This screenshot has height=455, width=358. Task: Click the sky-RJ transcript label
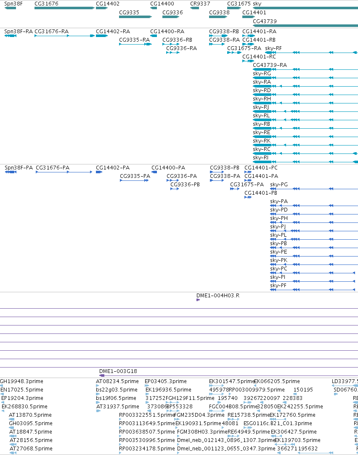click(x=261, y=107)
